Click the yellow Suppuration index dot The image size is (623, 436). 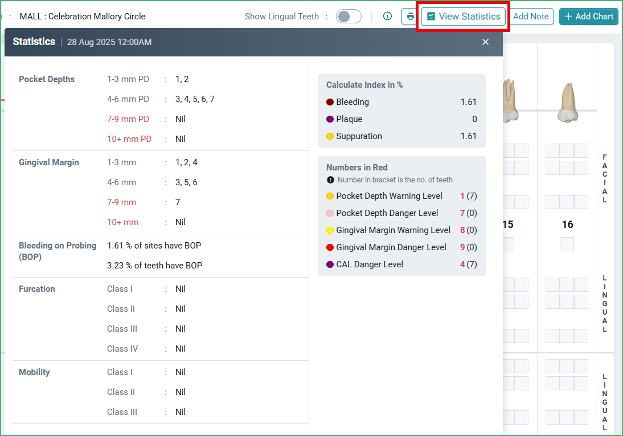point(331,136)
